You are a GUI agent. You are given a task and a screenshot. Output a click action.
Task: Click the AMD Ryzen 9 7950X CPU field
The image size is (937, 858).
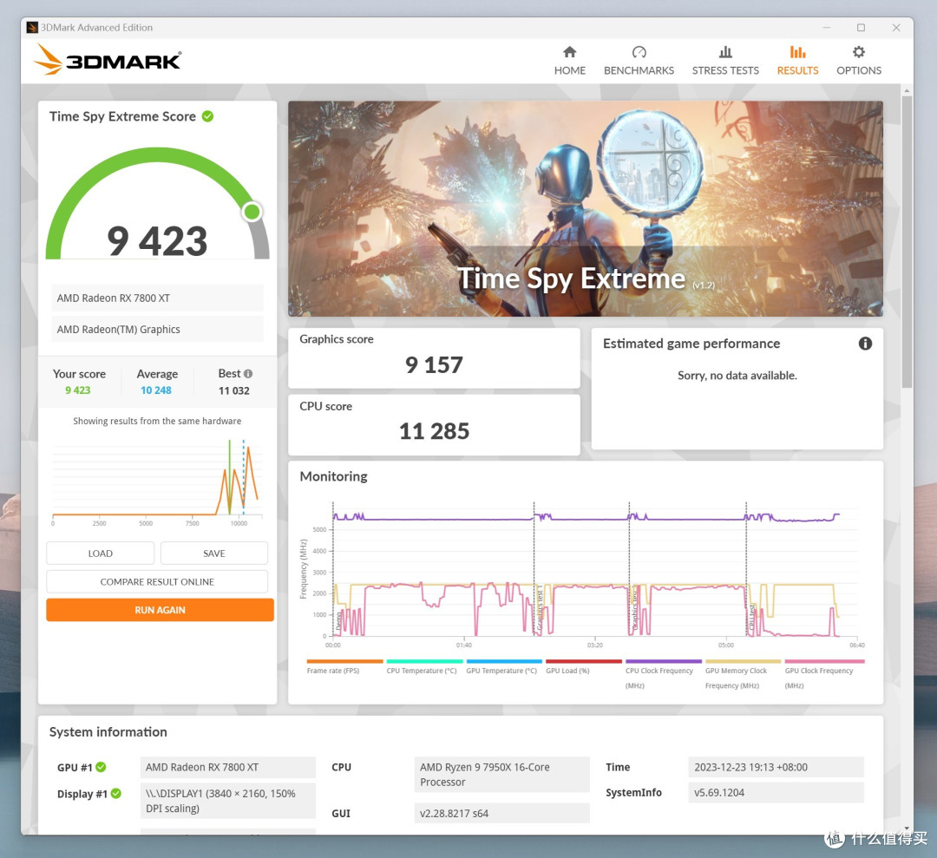501,775
